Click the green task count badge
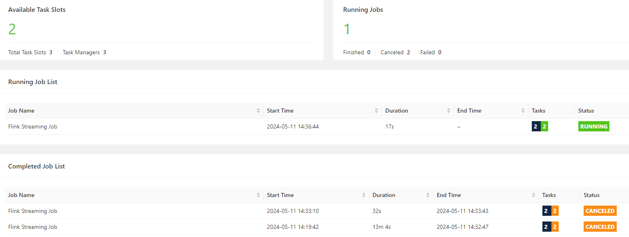 [544, 126]
